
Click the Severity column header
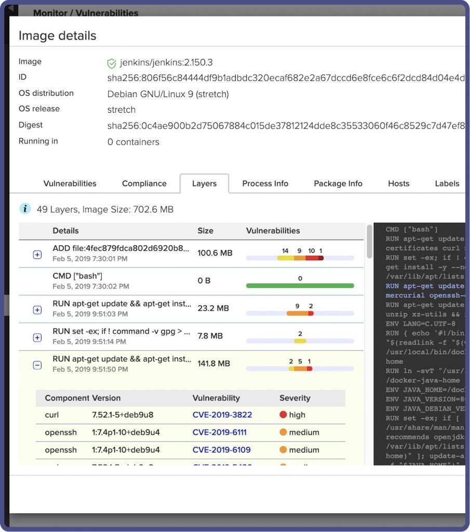(294, 398)
